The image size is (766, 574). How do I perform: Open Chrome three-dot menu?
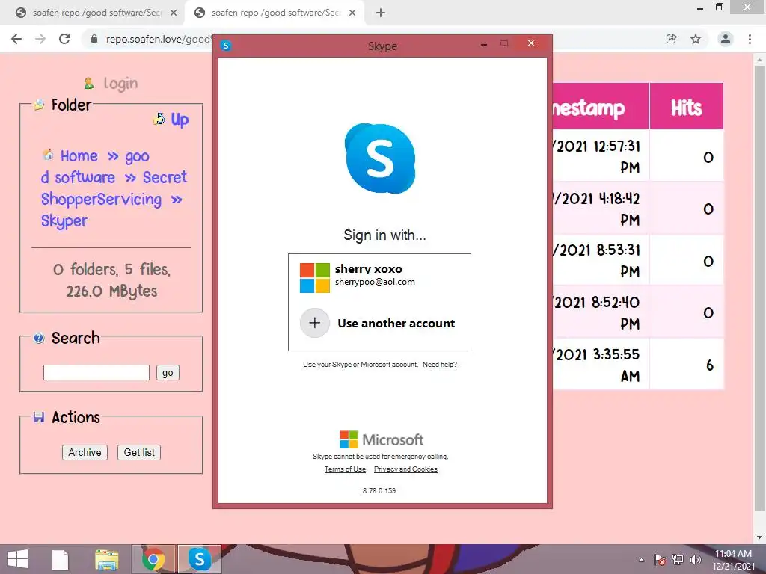pyautogui.click(x=750, y=39)
